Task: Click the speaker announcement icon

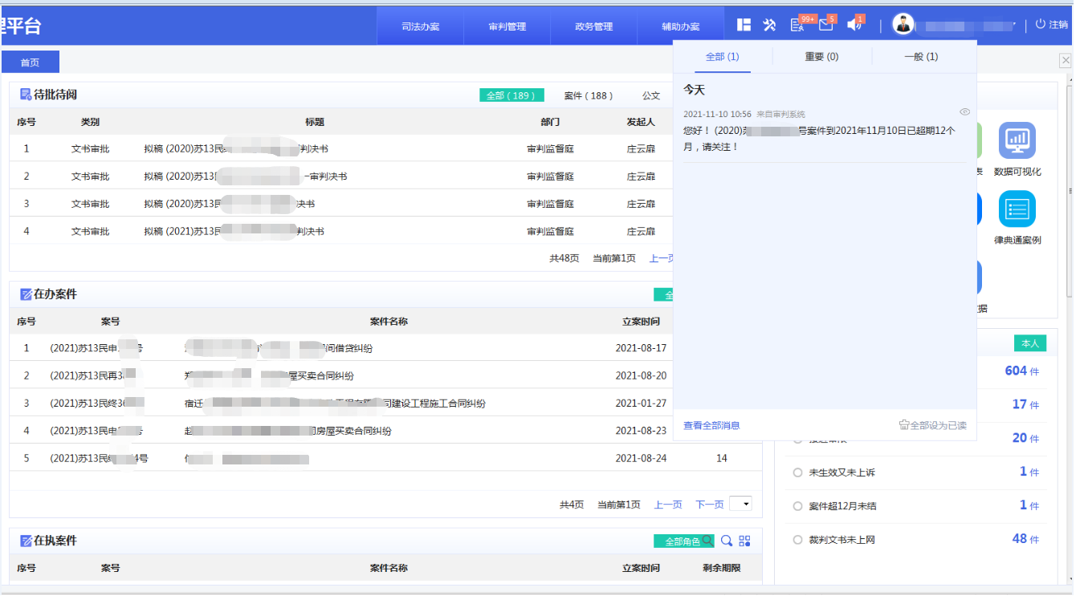Action: [854, 26]
